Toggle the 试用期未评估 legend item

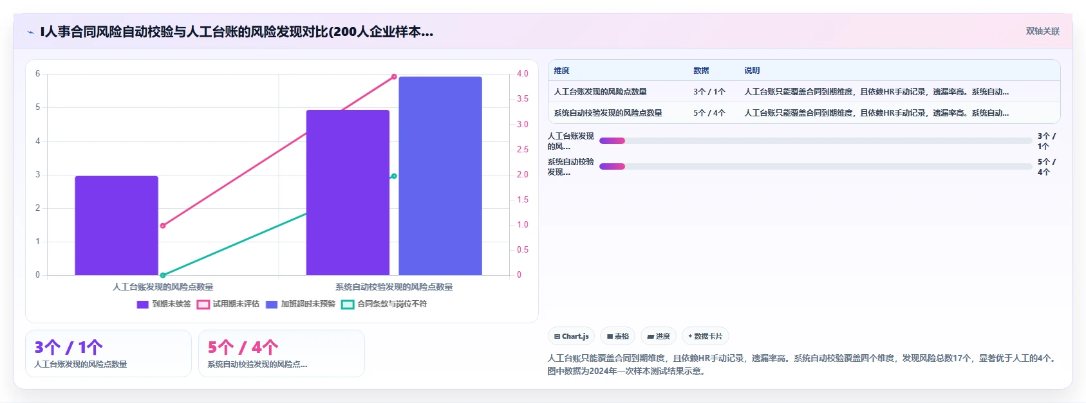pyautogui.click(x=229, y=304)
